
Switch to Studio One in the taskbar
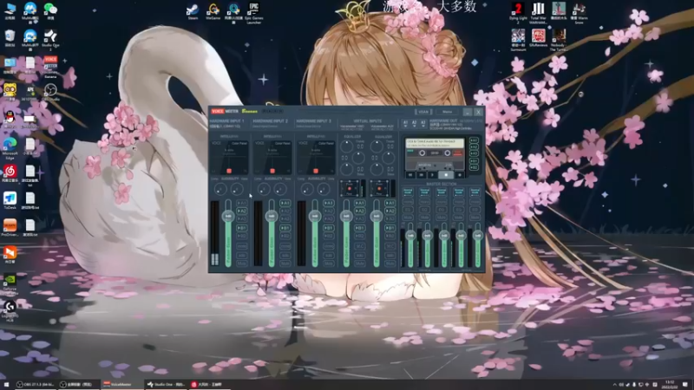coord(166,385)
